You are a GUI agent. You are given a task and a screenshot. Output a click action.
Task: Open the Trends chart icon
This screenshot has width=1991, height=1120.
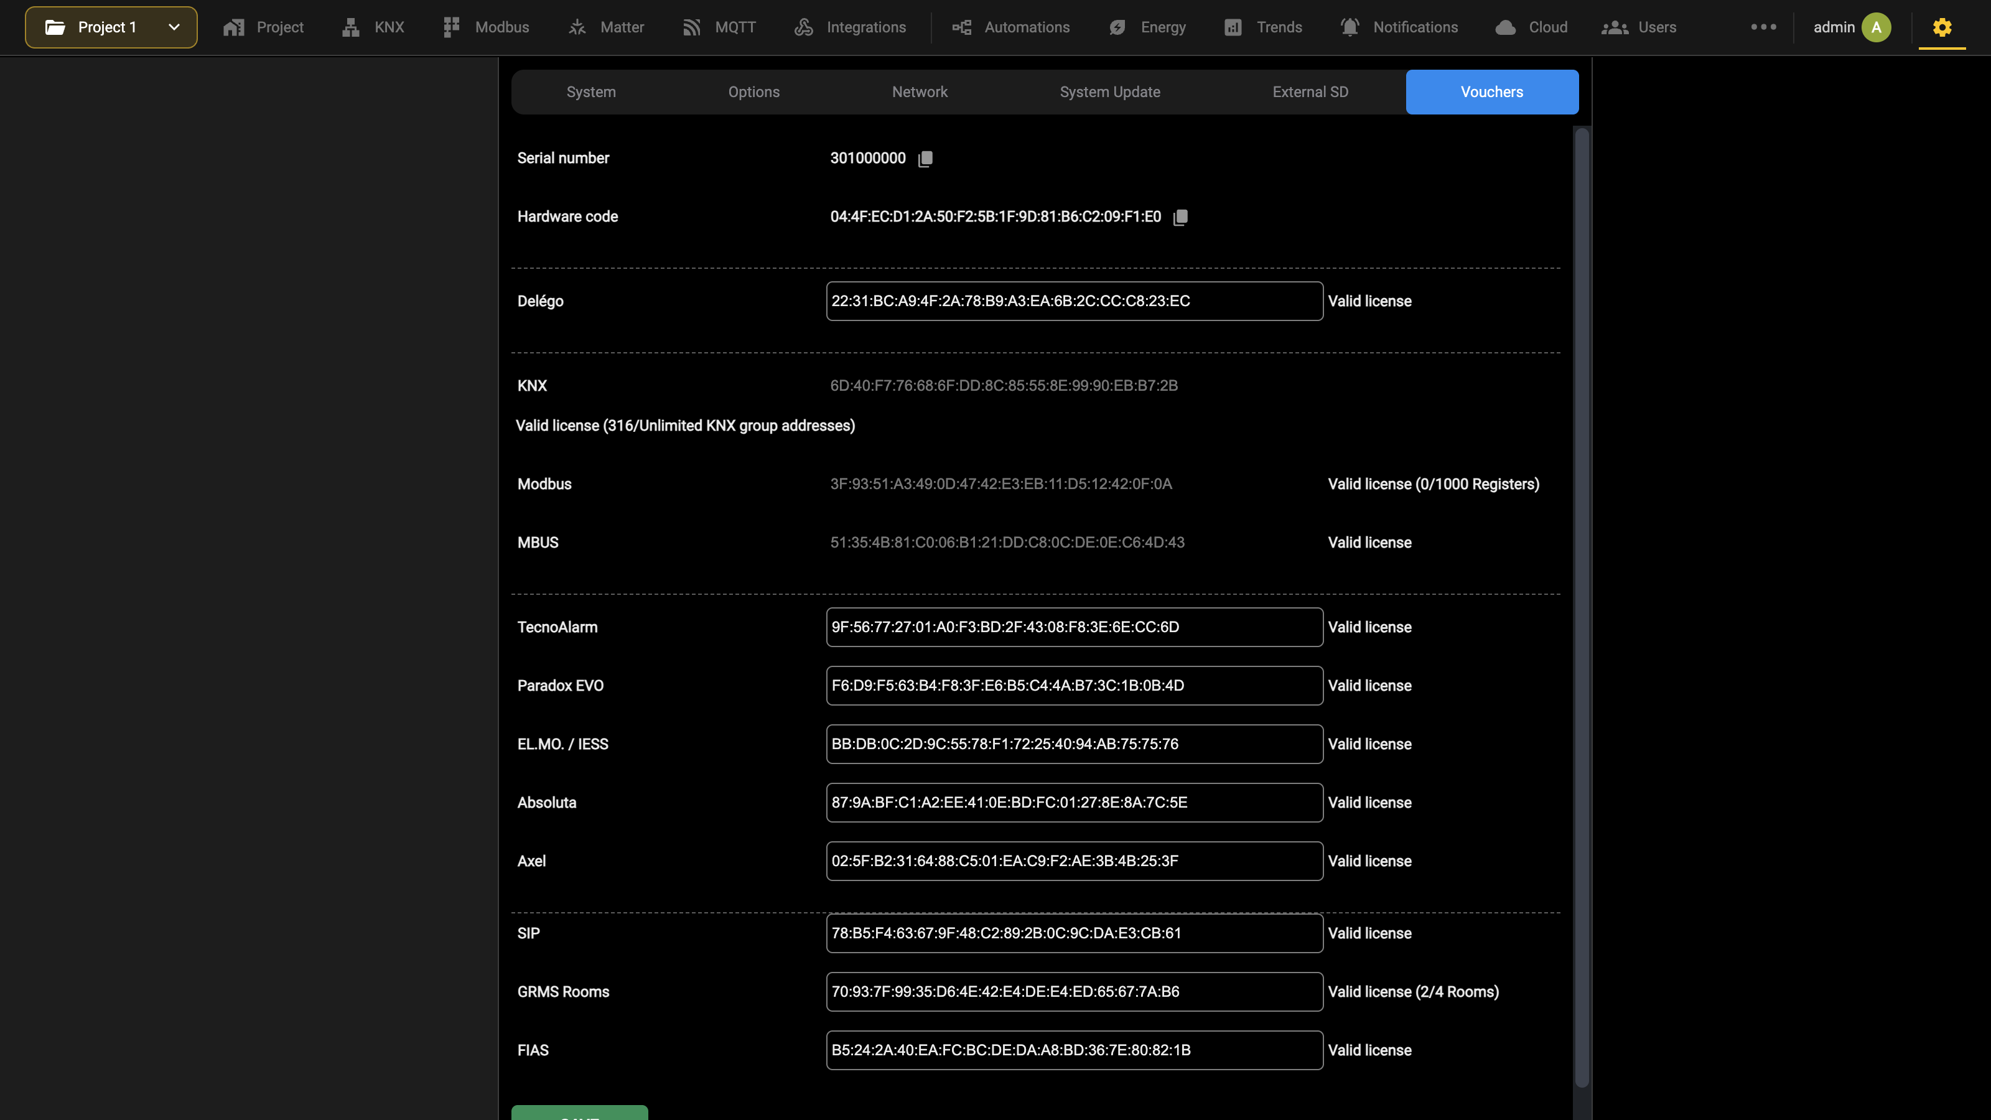pyautogui.click(x=1233, y=28)
